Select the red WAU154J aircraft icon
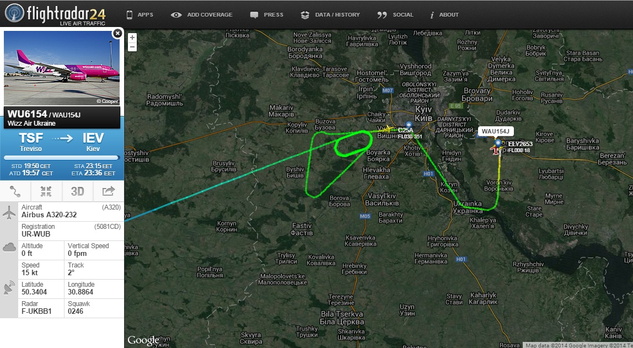Image resolution: width=633 pixels, height=348 pixels. tap(495, 150)
